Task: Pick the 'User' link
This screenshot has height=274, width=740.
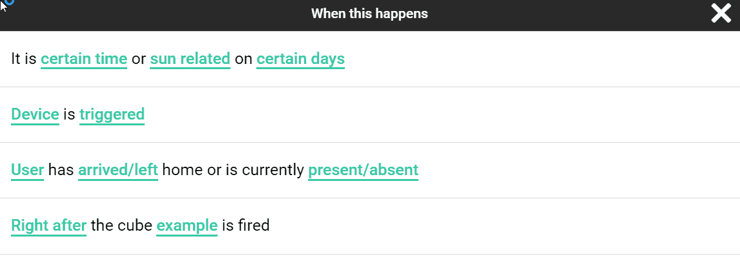Action: point(27,170)
